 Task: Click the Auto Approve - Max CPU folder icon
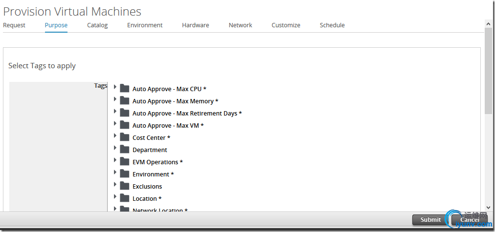point(125,88)
